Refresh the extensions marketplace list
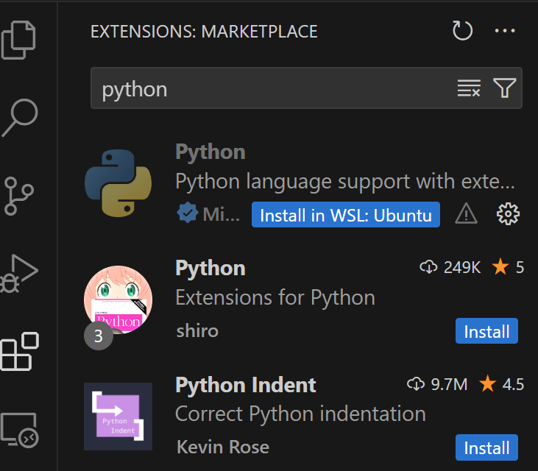Screen dimensions: 538x471 (x=462, y=30)
